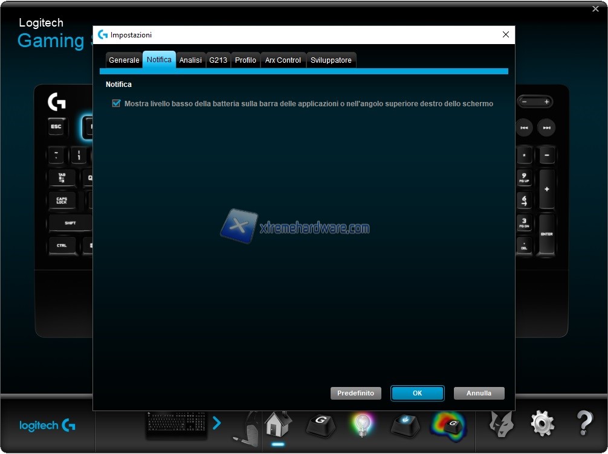608x454 pixels.
Task: Select the G213 keyboard device thumbnail
Action: (x=176, y=425)
